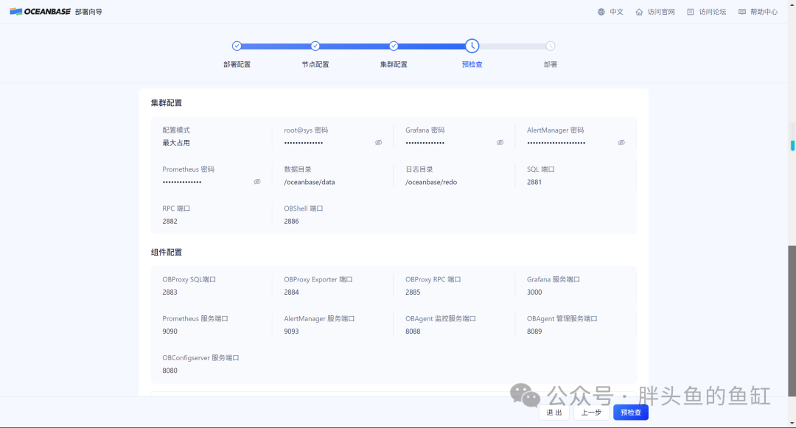Click the OBProxy Exporter port value 2884
This screenshot has width=796, height=428.
click(x=291, y=292)
